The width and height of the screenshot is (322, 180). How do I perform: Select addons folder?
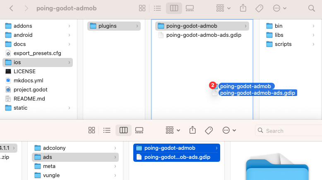[38, 26]
